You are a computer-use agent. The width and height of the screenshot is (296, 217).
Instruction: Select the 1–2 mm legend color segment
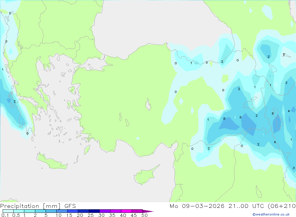(x=30, y=211)
